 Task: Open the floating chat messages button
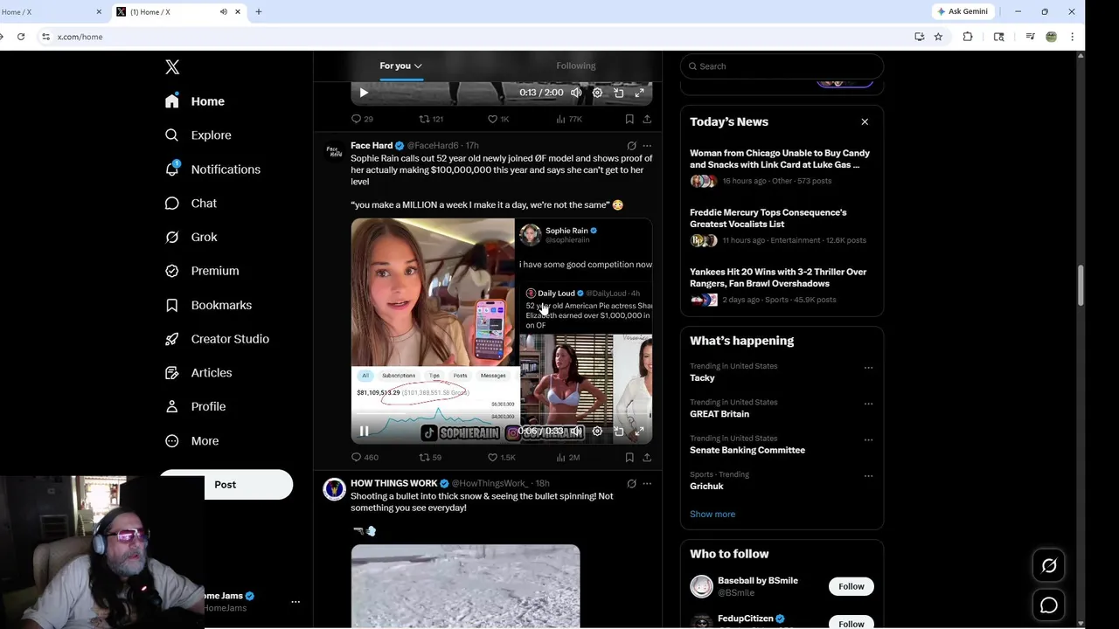tap(1049, 605)
